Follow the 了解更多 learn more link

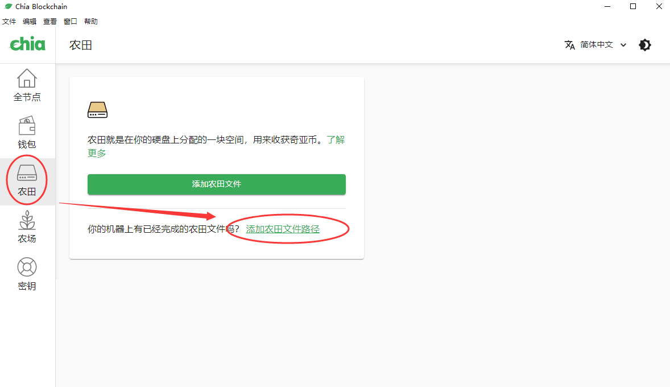click(335, 140)
